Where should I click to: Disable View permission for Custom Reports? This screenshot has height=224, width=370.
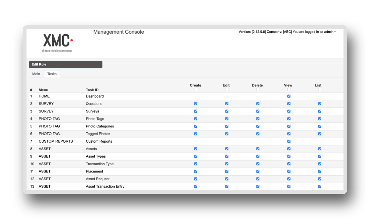289,141
